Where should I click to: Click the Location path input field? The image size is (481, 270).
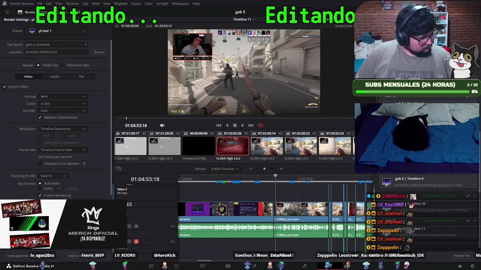click(57, 52)
